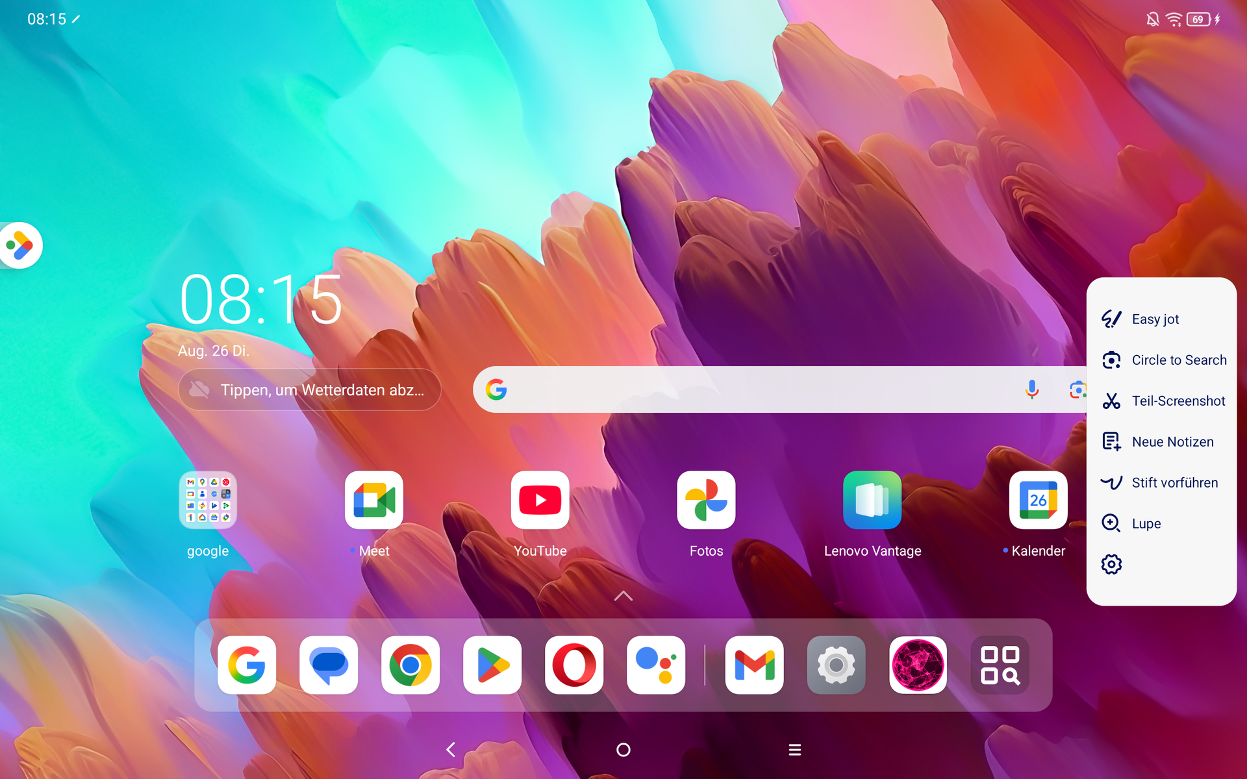1247x779 pixels.
Task: Launch the Opera browser from the dock
Action: [x=573, y=665]
